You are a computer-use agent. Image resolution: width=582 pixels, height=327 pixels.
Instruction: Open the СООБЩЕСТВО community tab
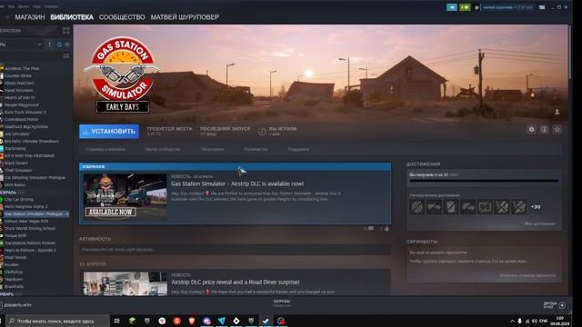click(122, 17)
